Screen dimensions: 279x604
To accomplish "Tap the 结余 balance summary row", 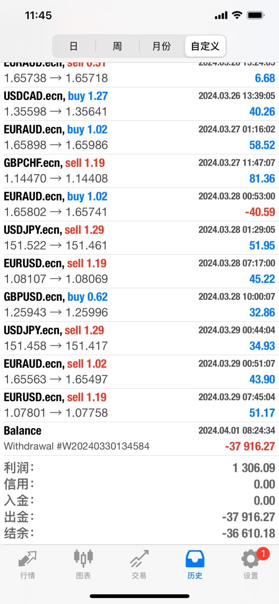I will [x=139, y=533].
